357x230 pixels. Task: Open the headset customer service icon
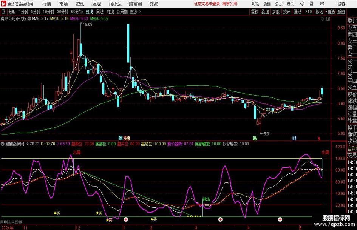coord(302,4)
